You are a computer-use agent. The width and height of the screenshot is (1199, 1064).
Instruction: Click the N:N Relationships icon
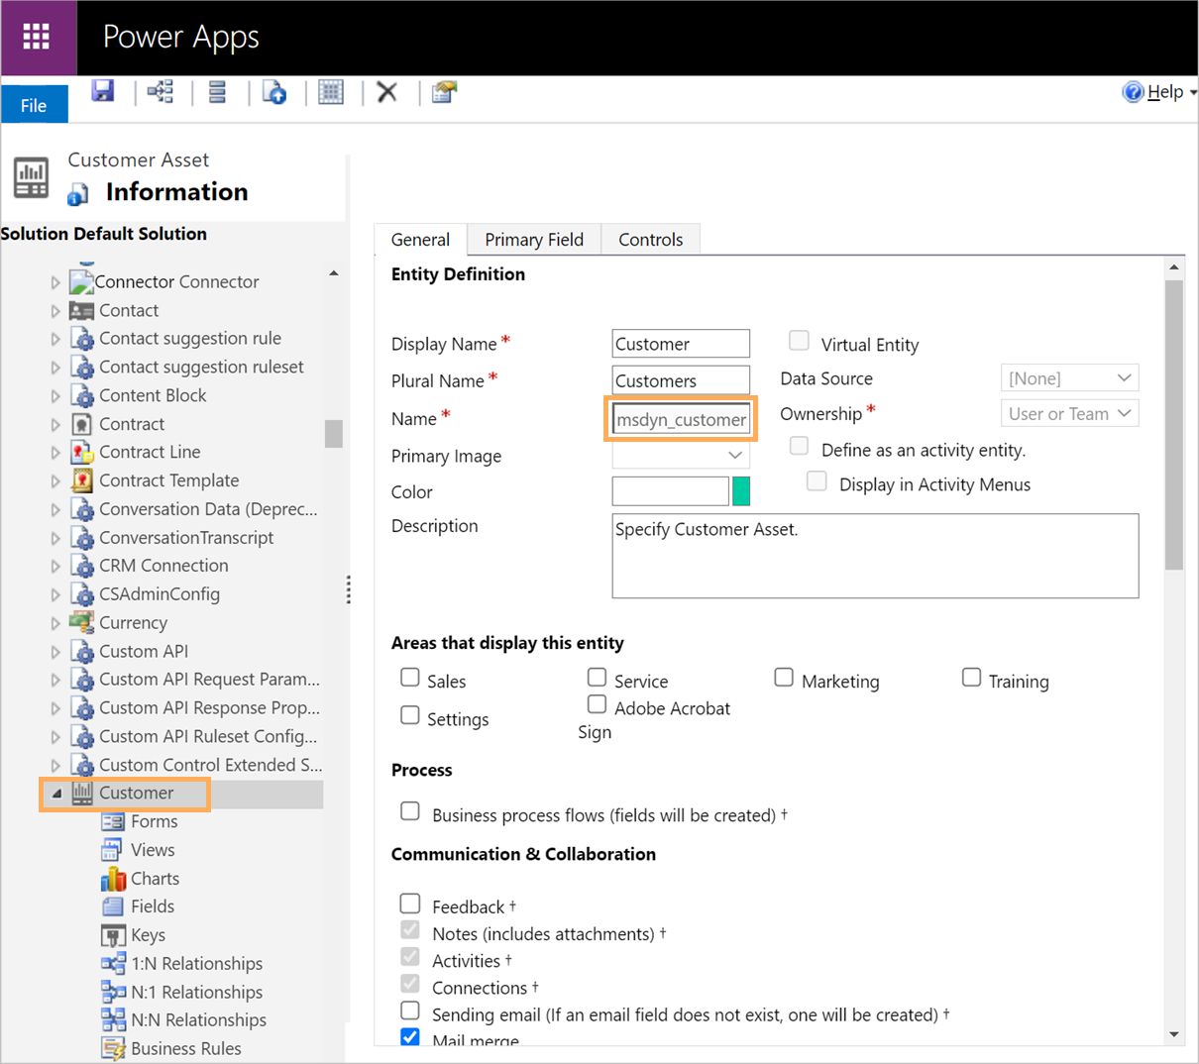113,1019
